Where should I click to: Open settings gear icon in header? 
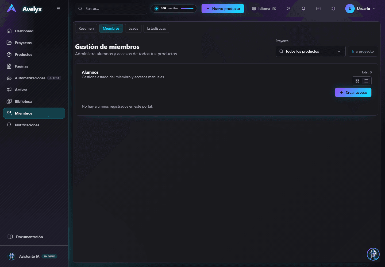click(333, 9)
